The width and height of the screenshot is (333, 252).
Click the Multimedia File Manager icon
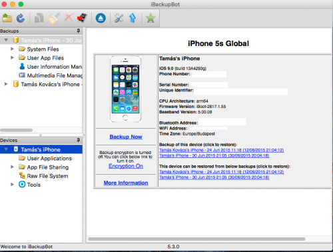22,75
